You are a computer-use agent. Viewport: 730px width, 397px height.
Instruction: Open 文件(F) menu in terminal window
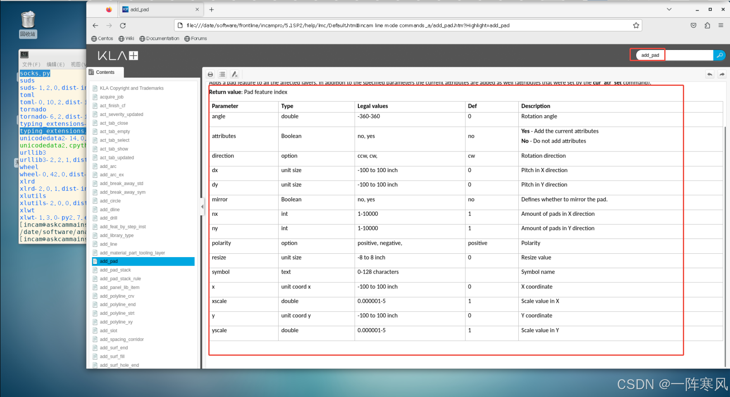pos(31,64)
